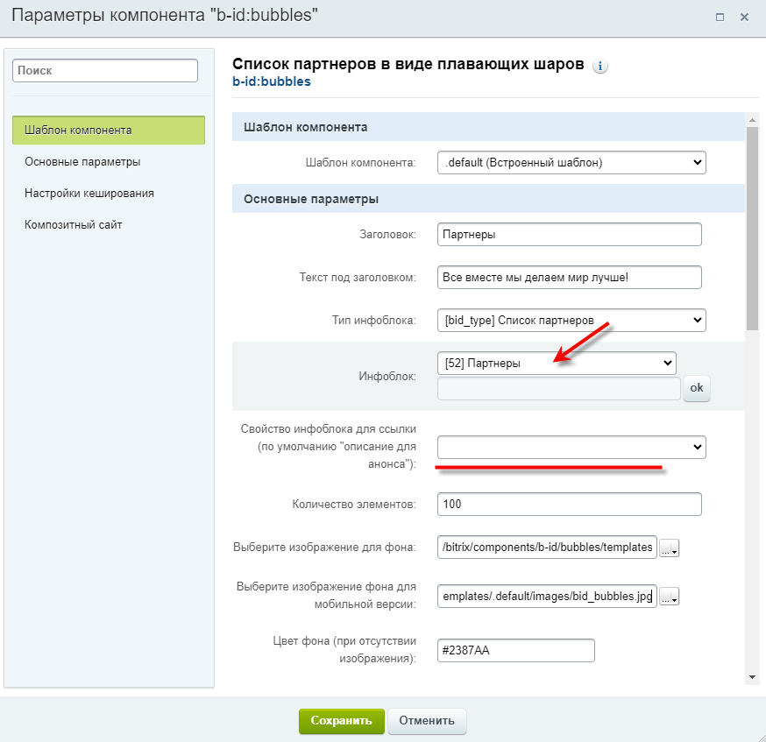Click the Выберите изображение для фона: label
Image resolution: width=766 pixels, height=742 pixels.
(x=324, y=548)
